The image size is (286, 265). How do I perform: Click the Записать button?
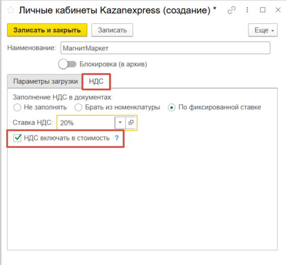click(x=112, y=30)
